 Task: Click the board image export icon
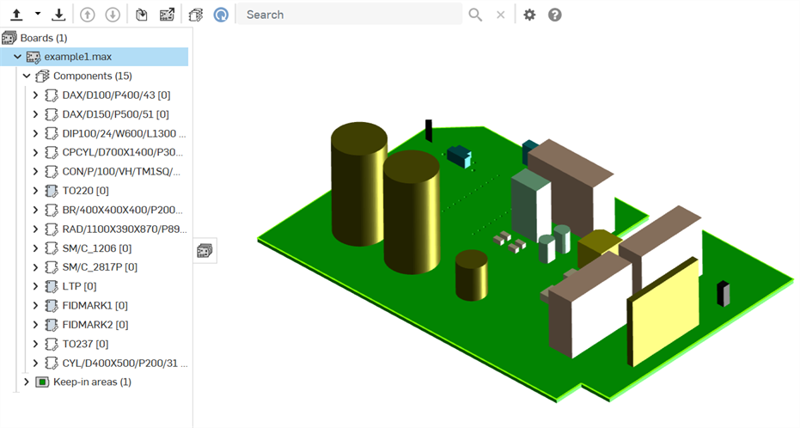[x=168, y=15]
